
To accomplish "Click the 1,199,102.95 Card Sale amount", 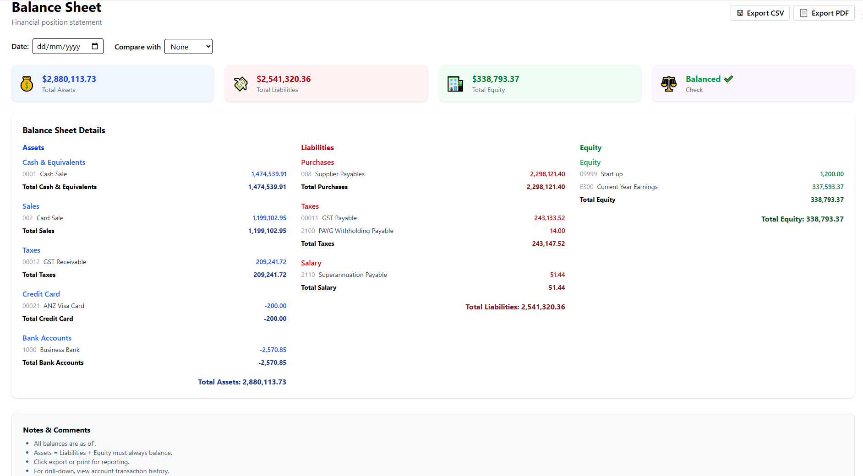I will click(269, 218).
